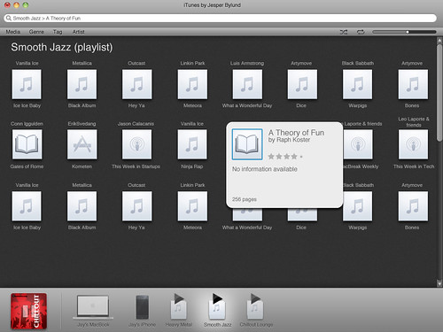
Task: Select Kometen app icon by ErikSvedang
Action: 82,144
